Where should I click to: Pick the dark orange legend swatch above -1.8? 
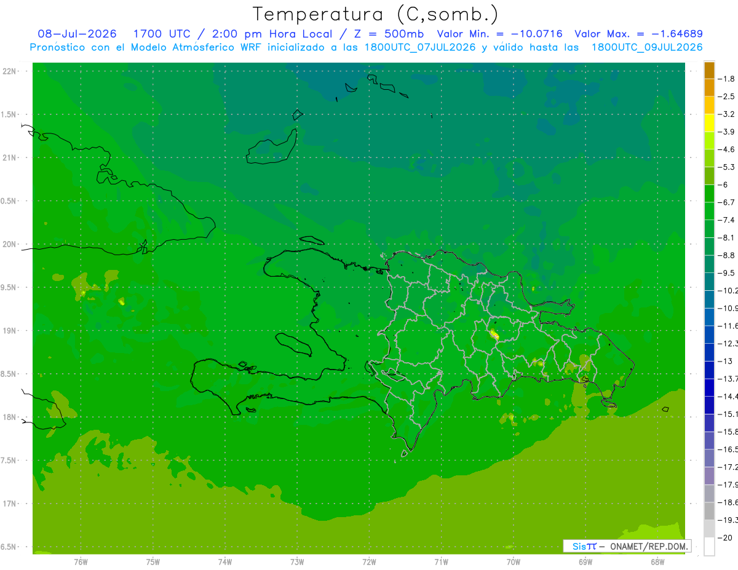click(x=709, y=70)
